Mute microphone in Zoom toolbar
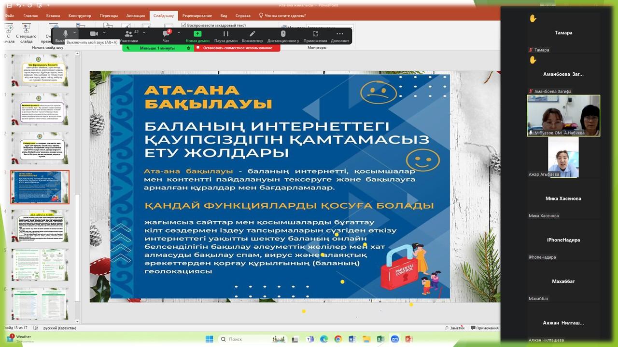This screenshot has width=618, height=347. click(x=65, y=34)
